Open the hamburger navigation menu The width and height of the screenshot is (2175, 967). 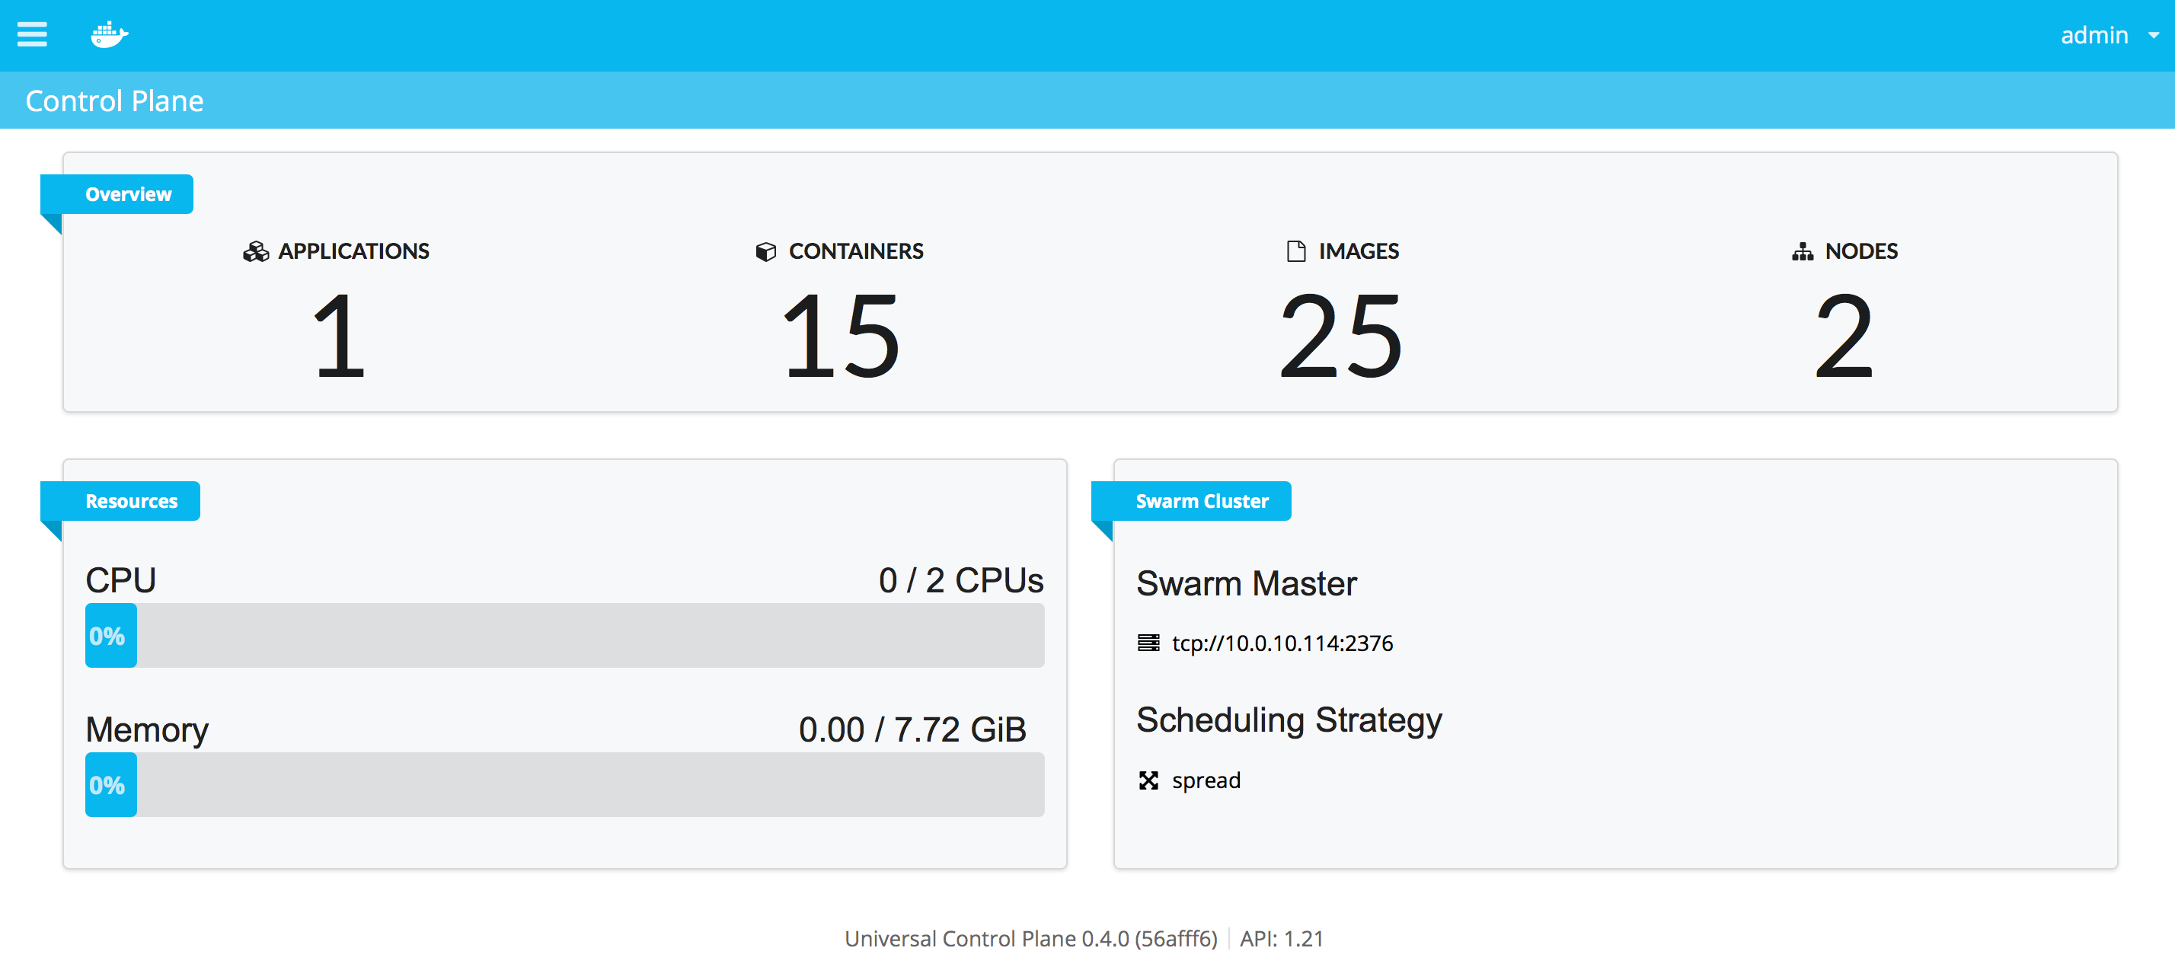coord(32,34)
